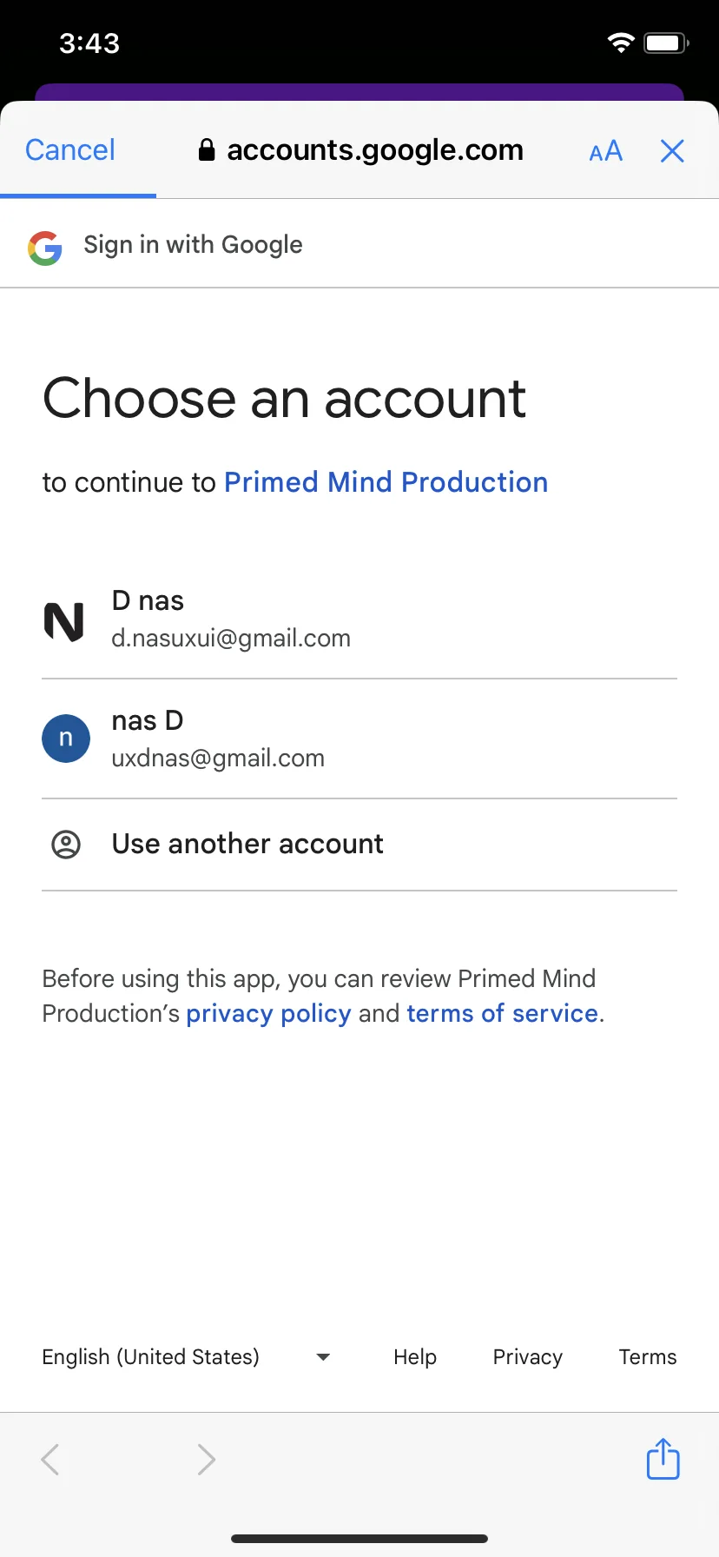Open the Help footer link
The height and width of the screenshot is (1557, 719).
(415, 1357)
